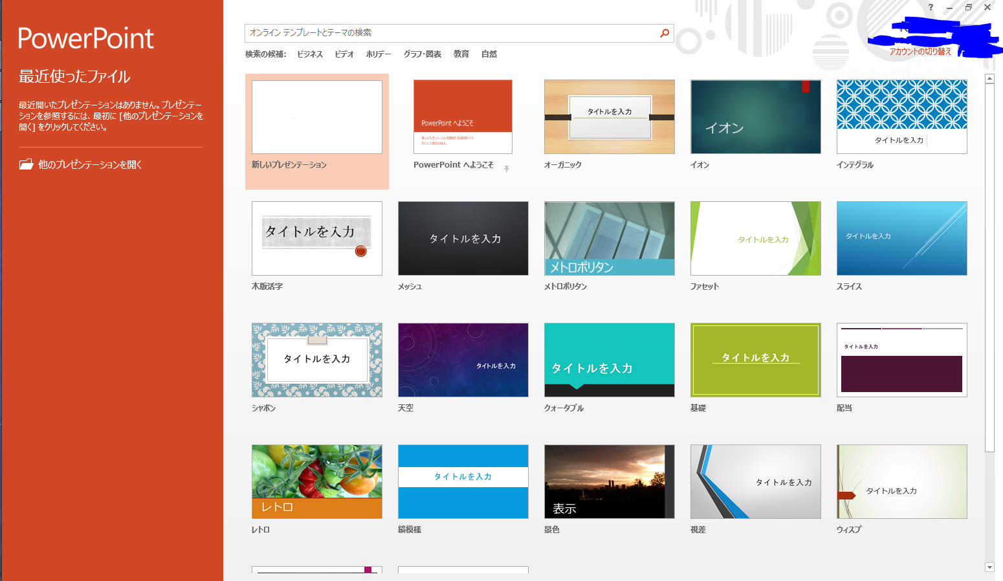Choose the スライス theme thumbnail
The image size is (1003, 581).
902,239
